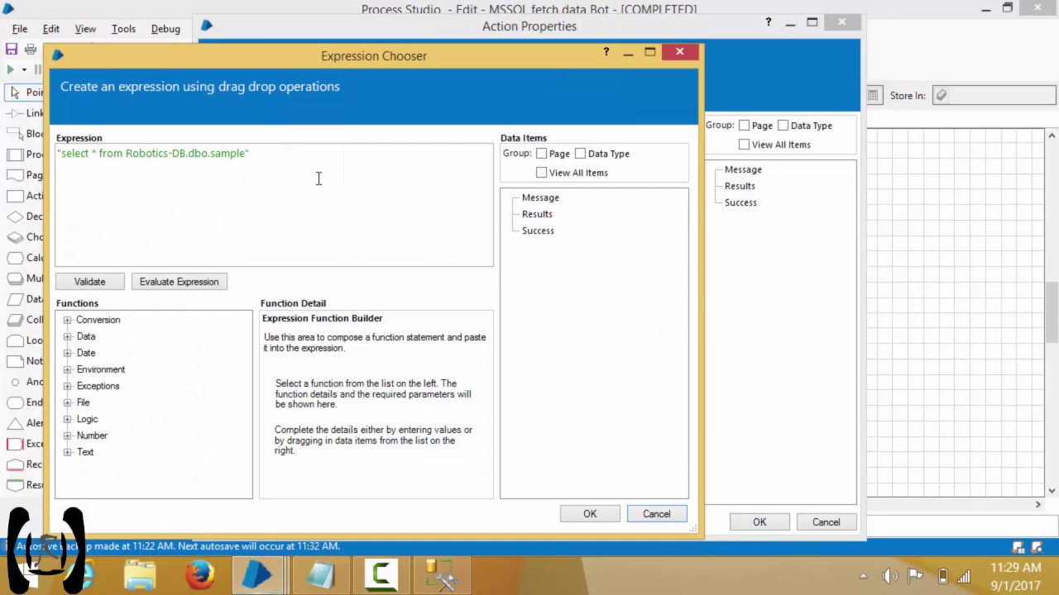
Task: Select the Block stage tool
Action: [23, 134]
